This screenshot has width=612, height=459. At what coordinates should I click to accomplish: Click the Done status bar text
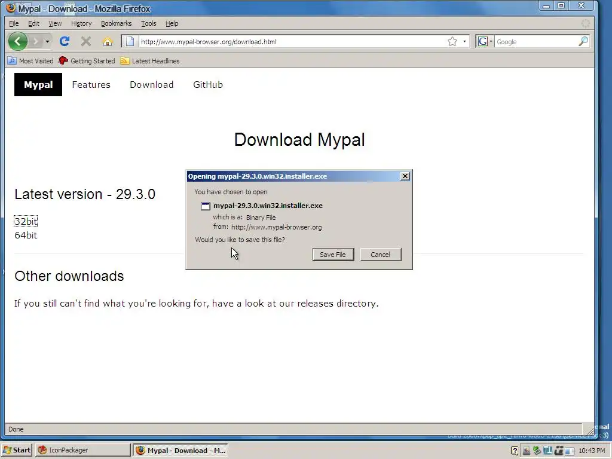16,429
